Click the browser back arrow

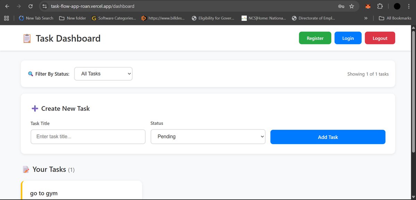[7, 6]
